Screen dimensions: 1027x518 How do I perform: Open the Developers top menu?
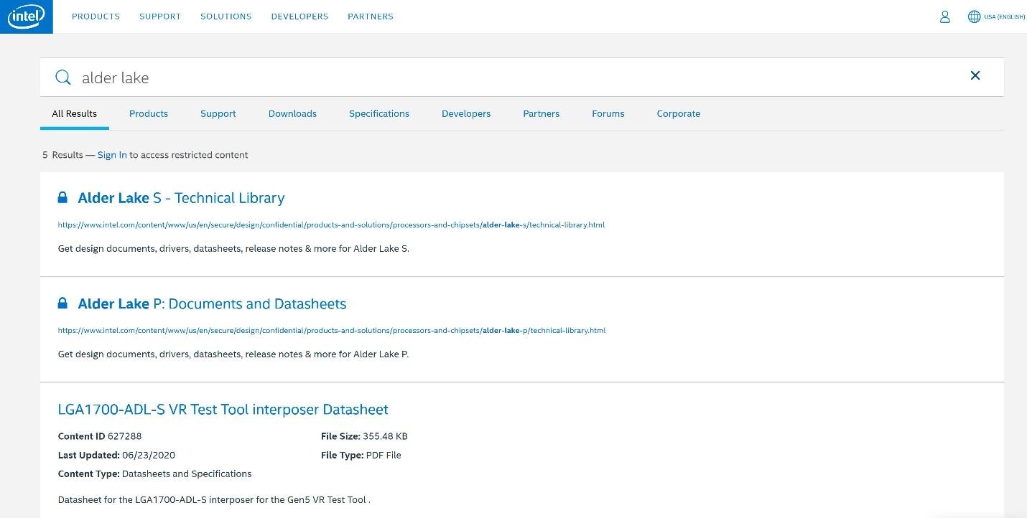[299, 17]
